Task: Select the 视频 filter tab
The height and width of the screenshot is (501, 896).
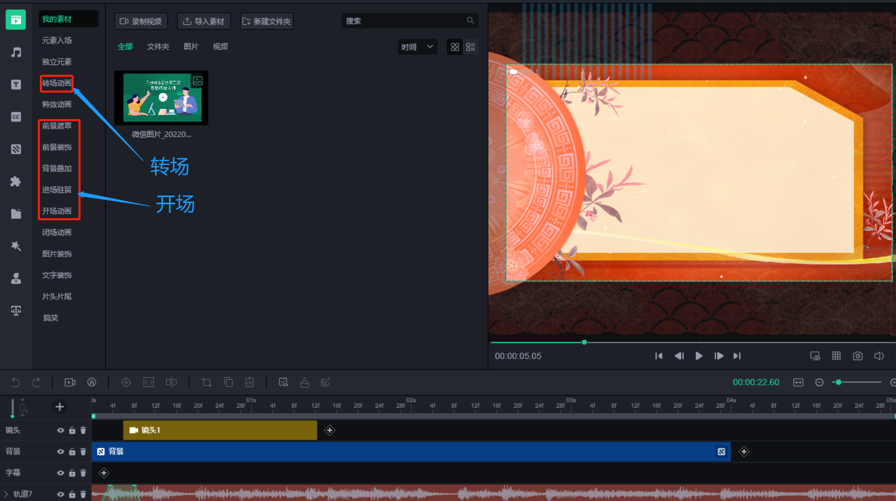Action: pyautogui.click(x=220, y=47)
